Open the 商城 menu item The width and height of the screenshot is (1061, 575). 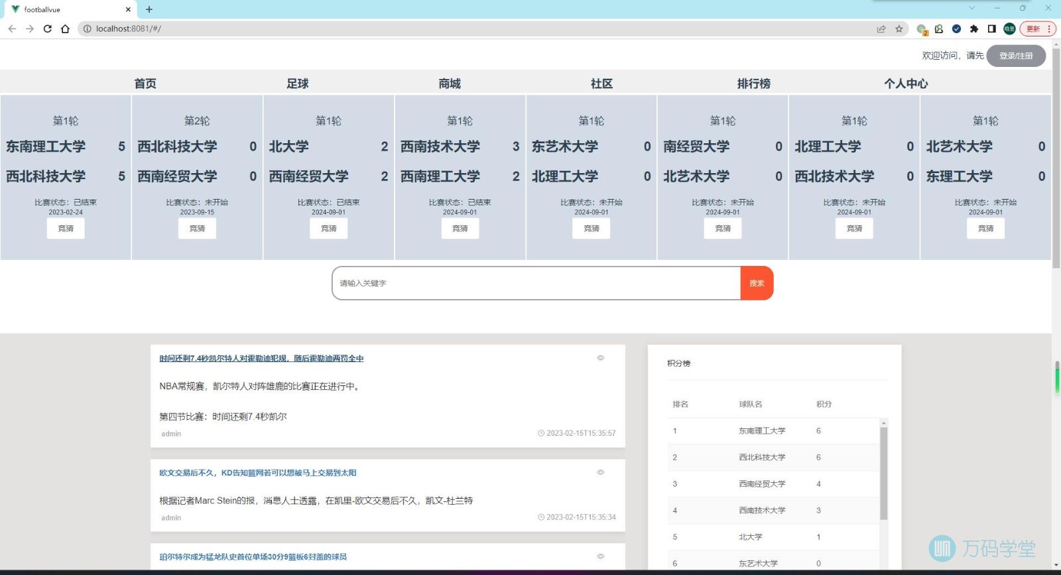[450, 84]
